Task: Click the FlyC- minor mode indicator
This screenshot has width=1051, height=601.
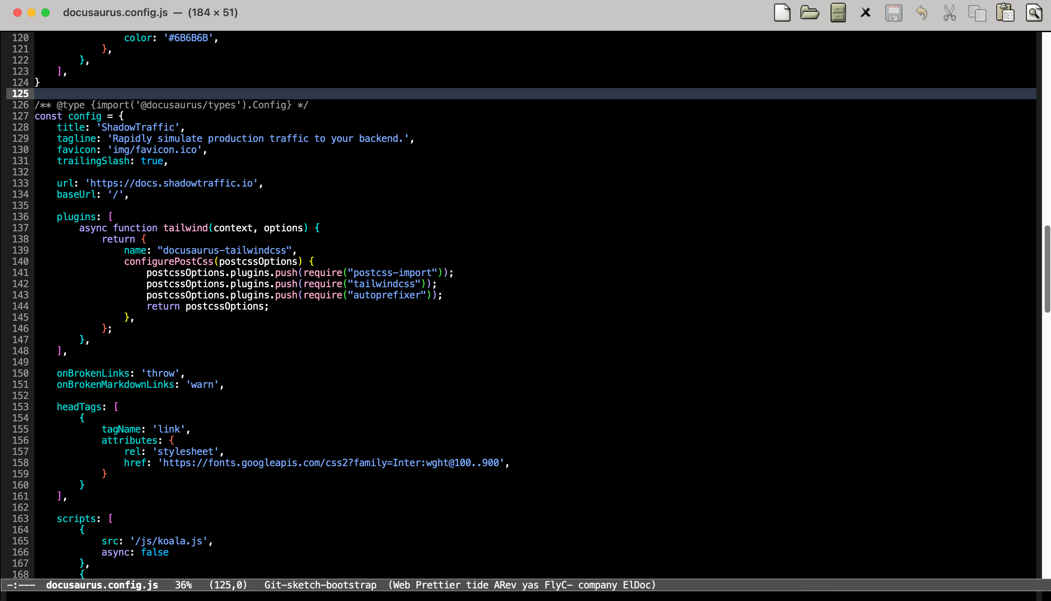Action: pos(558,585)
